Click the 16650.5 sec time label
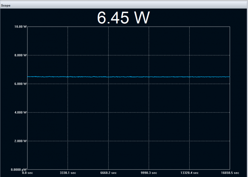 point(230,173)
